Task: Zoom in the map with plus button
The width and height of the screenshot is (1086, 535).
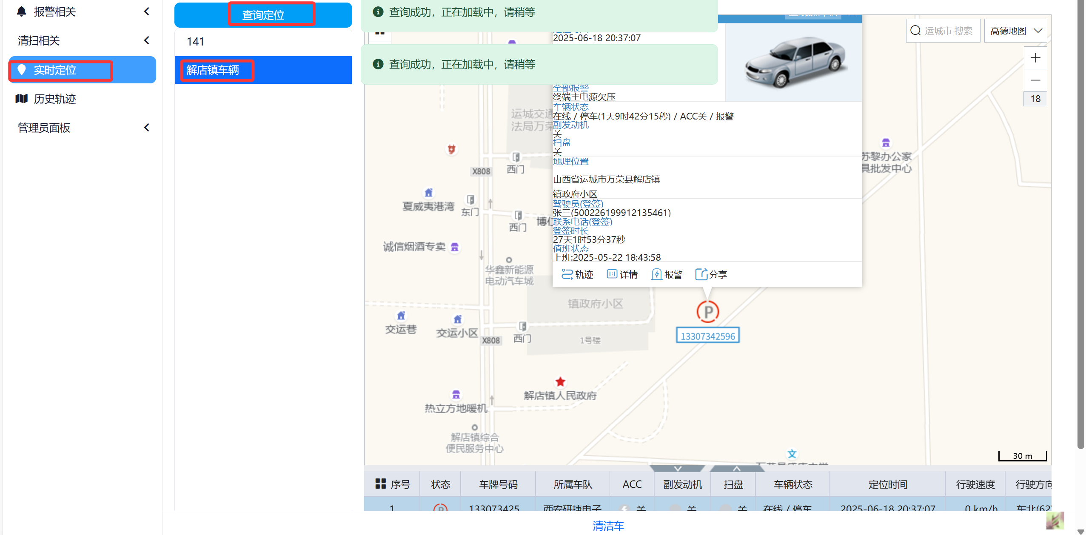Action: click(x=1035, y=58)
